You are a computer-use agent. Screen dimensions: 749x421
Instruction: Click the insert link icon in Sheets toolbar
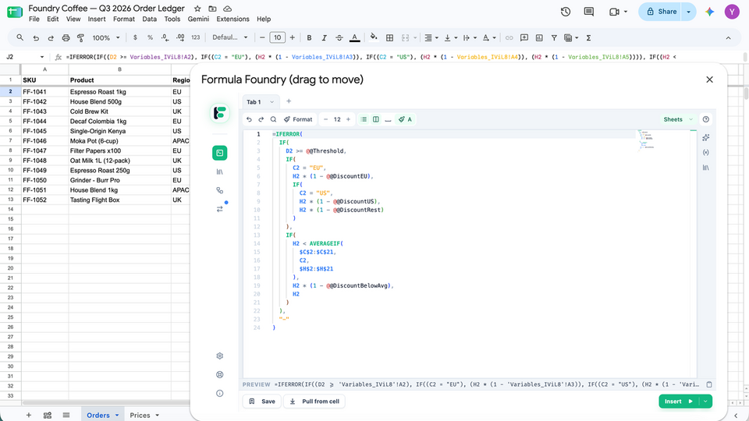click(509, 37)
